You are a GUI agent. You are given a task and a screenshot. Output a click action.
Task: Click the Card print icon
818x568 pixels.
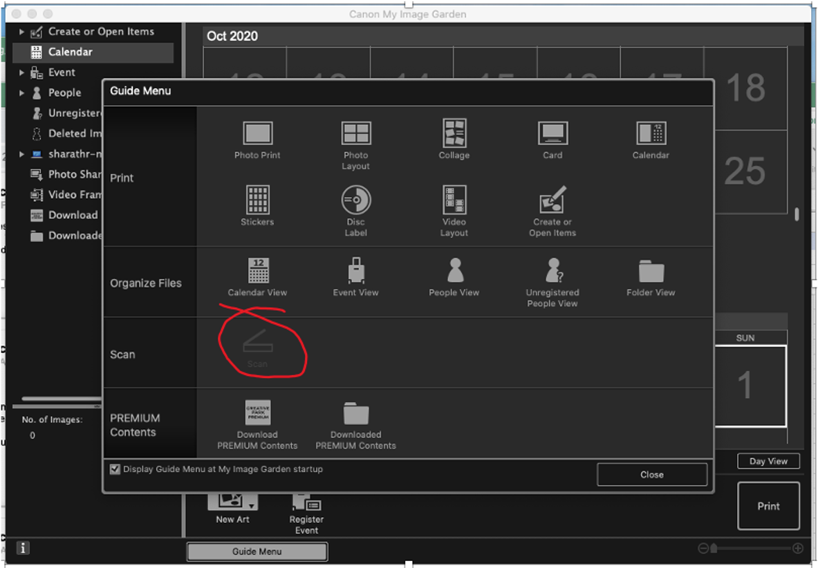[552, 133]
